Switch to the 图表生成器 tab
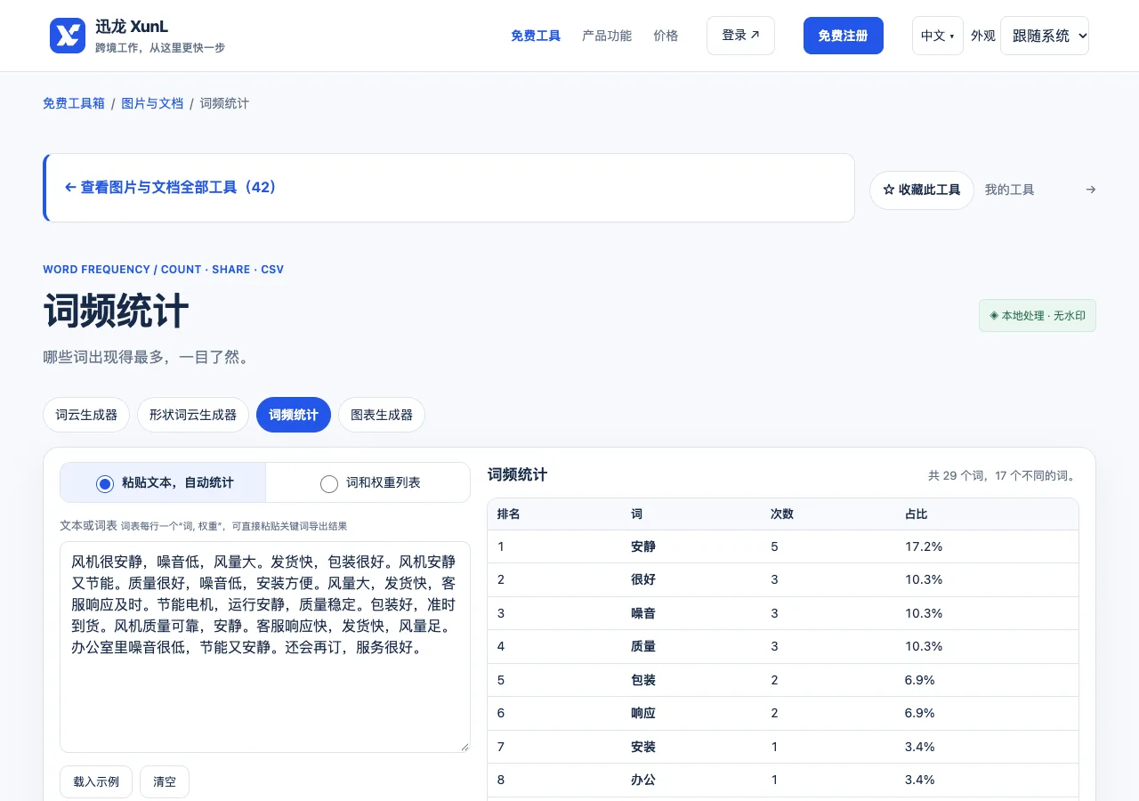Image resolution: width=1139 pixels, height=801 pixels. [382, 415]
